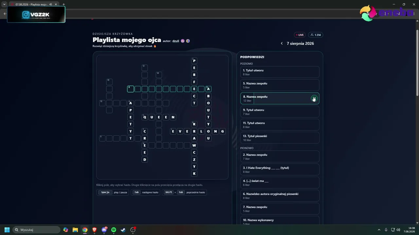The width and height of the screenshot is (419, 235).
Task: Click the DZISIEJSZA KRZYŻÓWKA heading
Action: click(113, 34)
